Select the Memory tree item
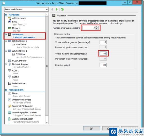Screen dimensions: 144x136 point(16,28)
